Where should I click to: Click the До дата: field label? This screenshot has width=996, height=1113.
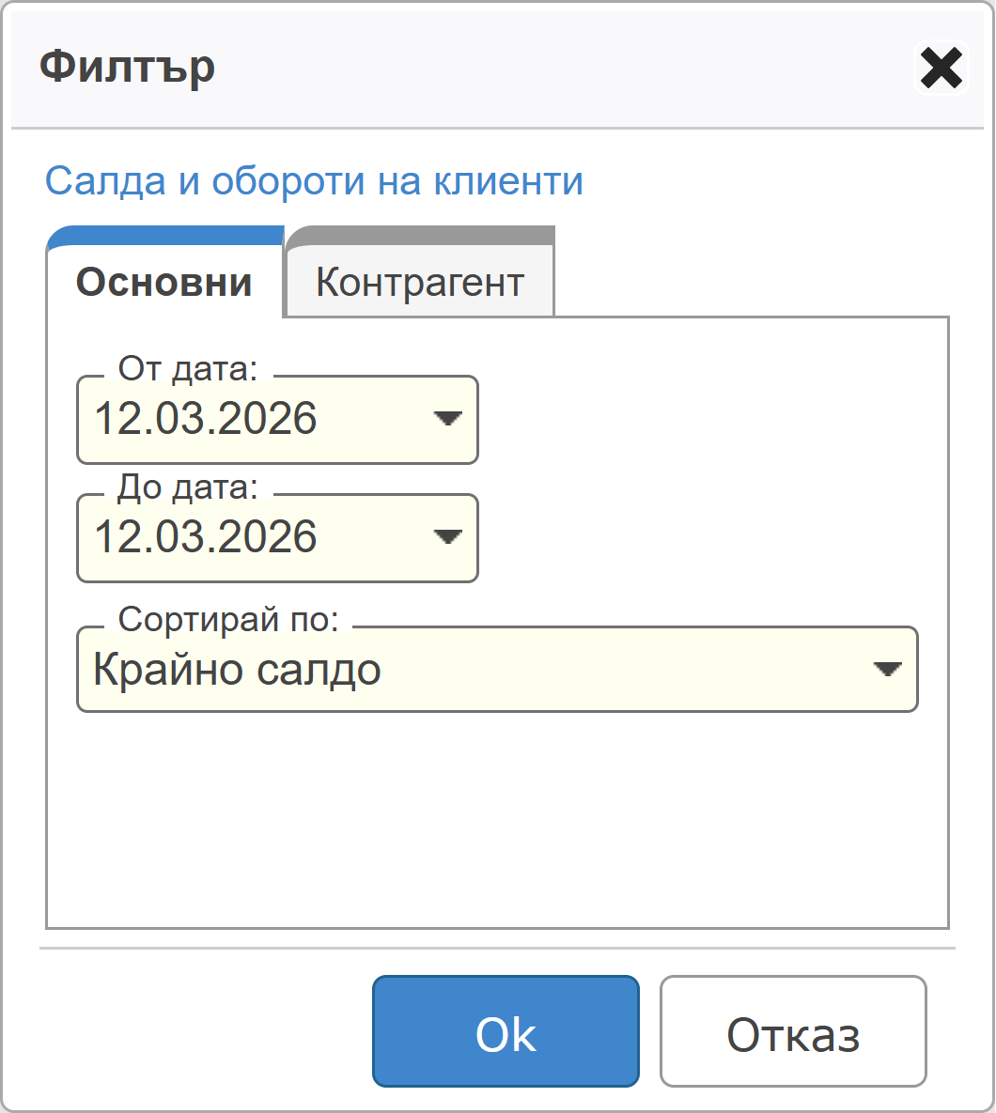[188, 487]
